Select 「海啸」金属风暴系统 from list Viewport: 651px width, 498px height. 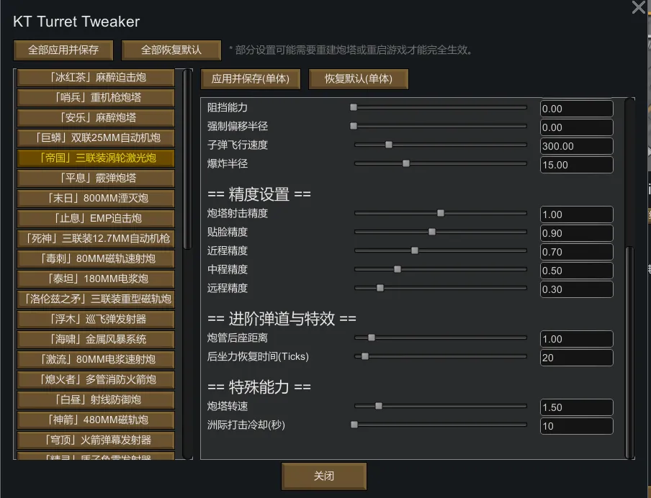[96, 339]
